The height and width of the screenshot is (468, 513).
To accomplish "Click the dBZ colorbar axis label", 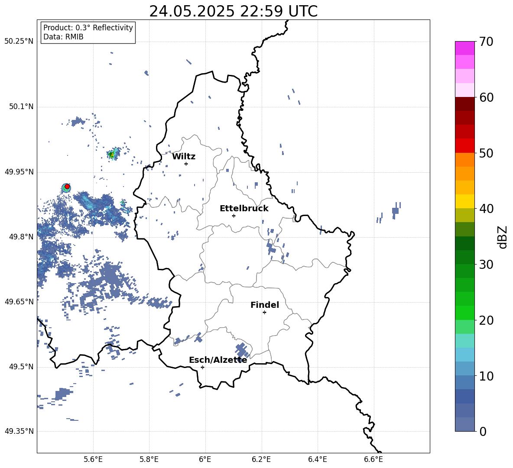I will (x=503, y=237).
